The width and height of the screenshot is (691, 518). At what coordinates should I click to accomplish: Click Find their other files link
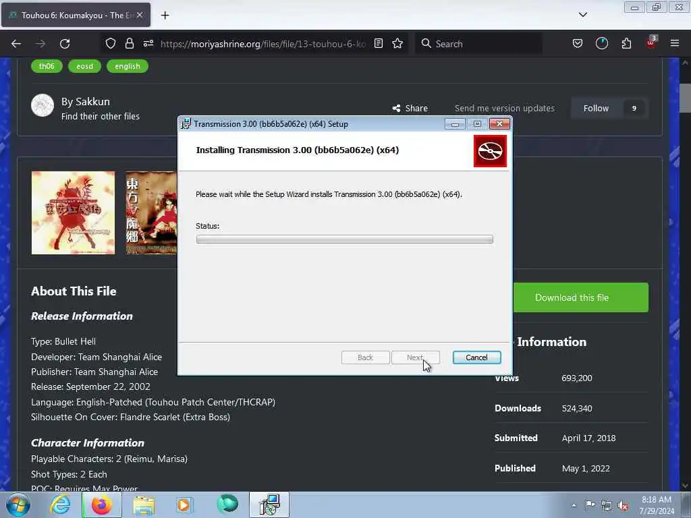(100, 116)
